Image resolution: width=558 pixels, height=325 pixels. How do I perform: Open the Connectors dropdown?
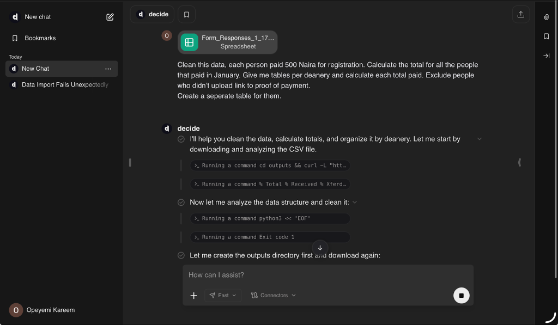click(273, 296)
